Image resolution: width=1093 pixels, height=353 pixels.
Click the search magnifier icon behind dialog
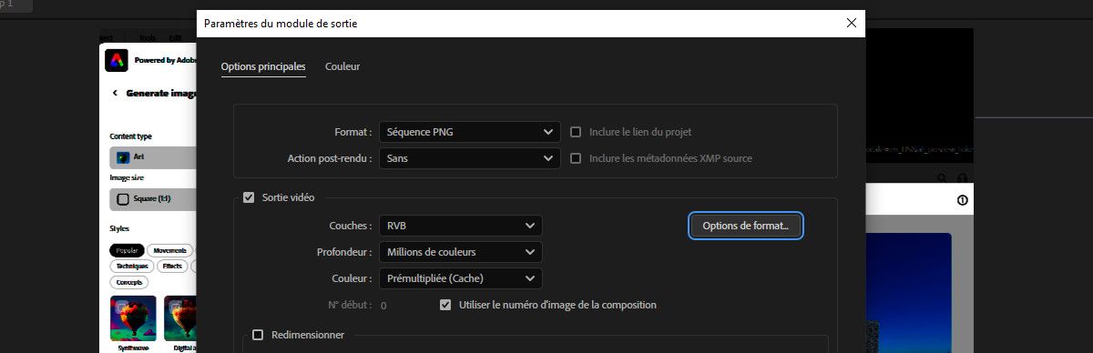pos(942,177)
